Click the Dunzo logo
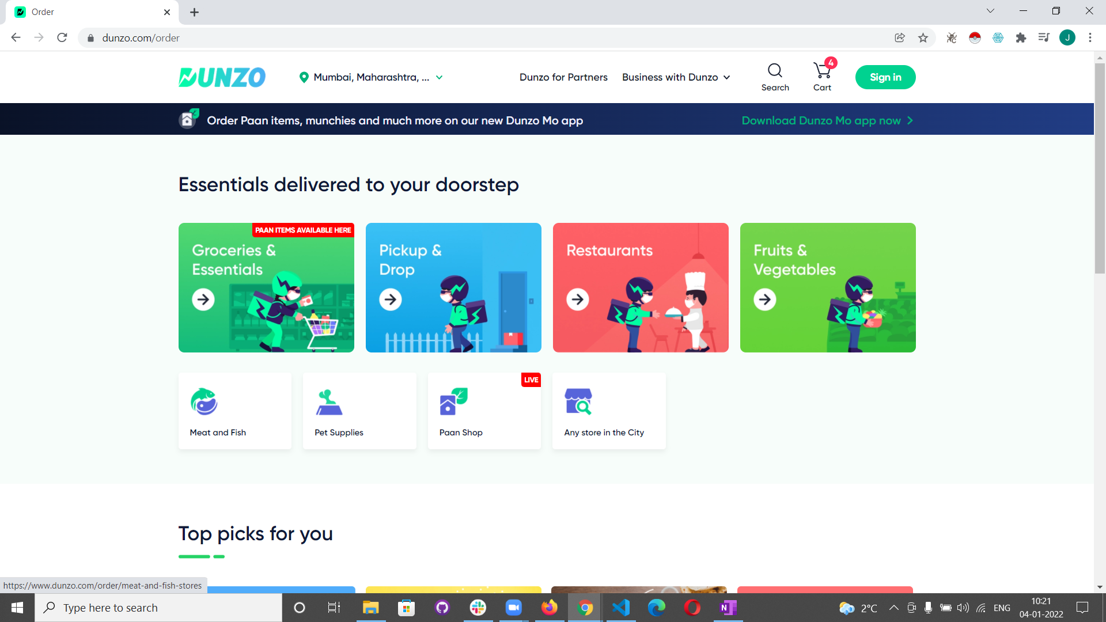The image size is (1106, 622). point(222,77)
